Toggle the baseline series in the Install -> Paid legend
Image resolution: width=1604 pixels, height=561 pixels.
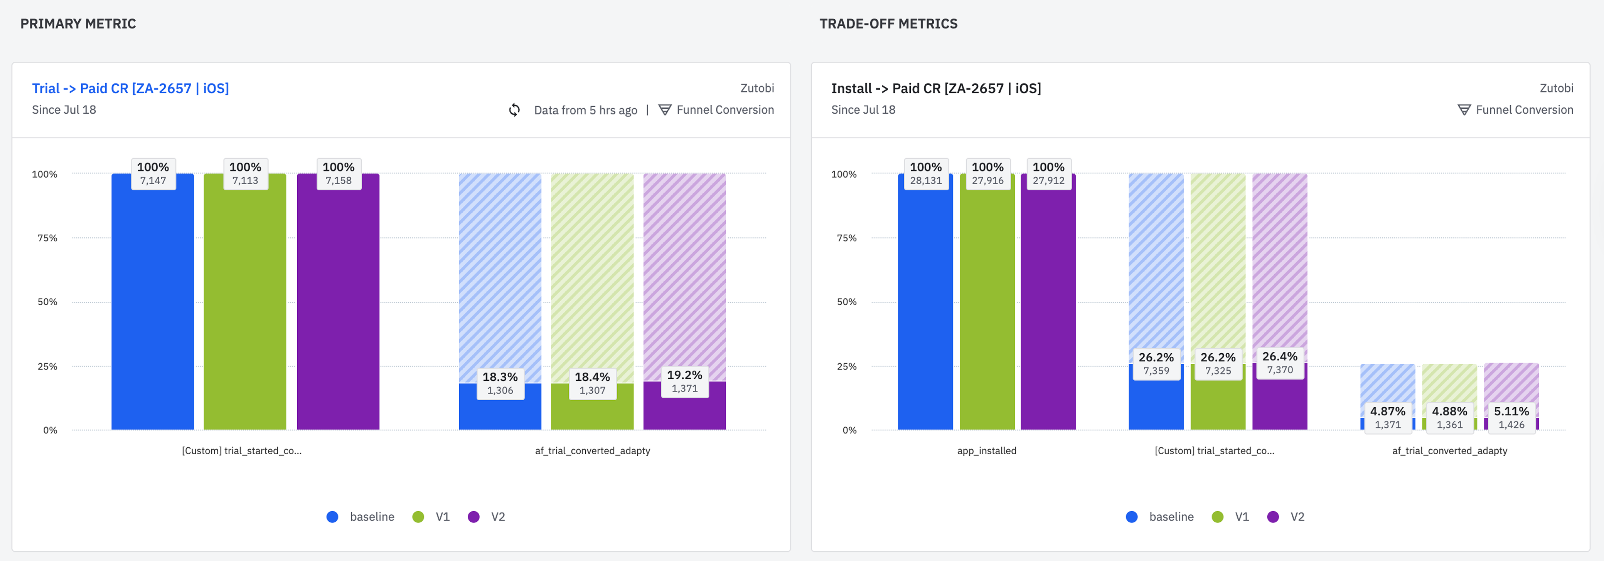point(1171,517)
